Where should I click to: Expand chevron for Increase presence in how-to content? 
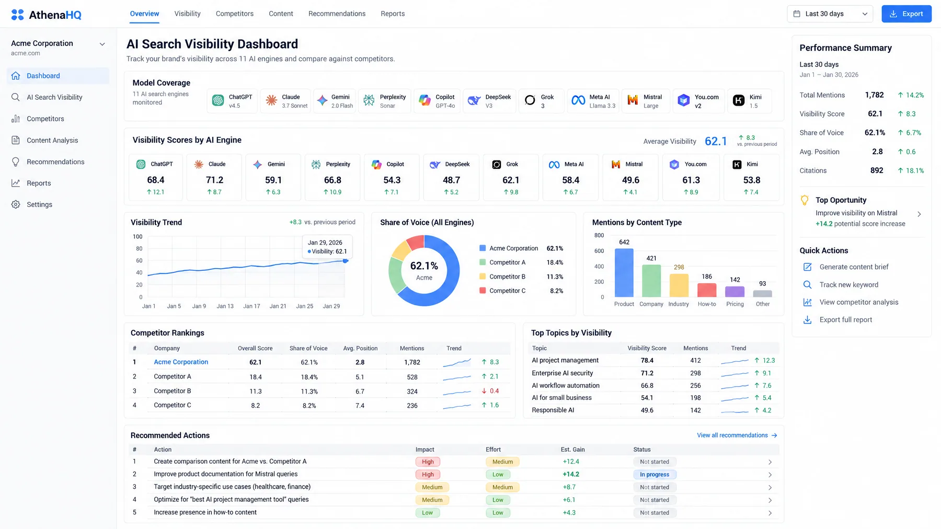(x=770, y=513)
